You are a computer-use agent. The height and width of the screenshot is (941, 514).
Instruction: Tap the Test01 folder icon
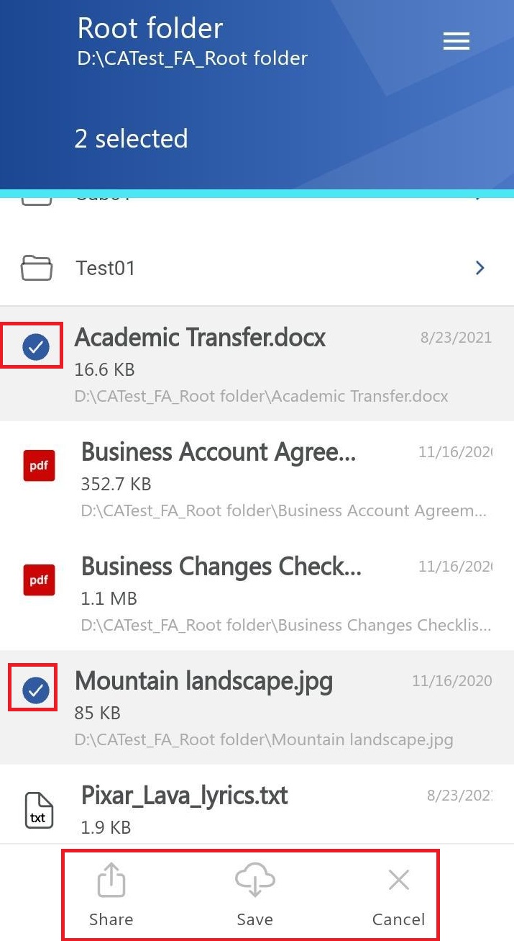(x=36, y=269)
